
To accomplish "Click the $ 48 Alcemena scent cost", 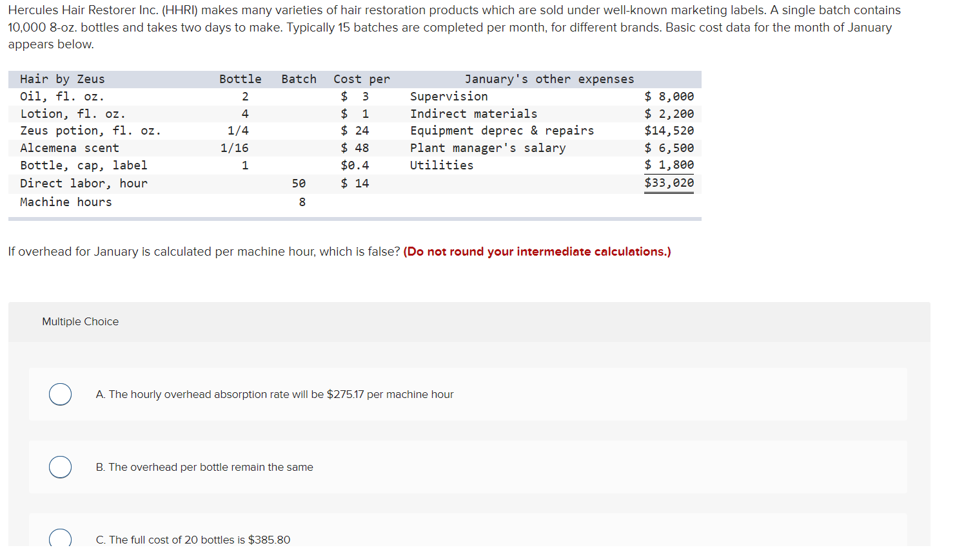I will [x=355, y=148].
